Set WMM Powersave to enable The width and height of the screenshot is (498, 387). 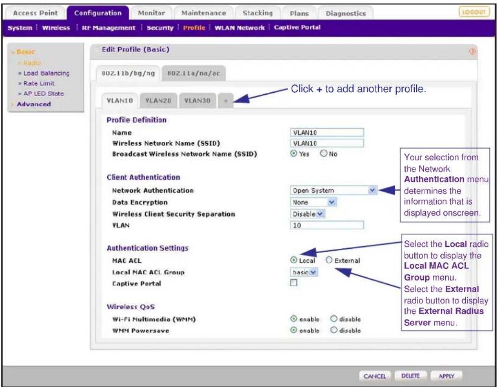[x=294, y=330]
